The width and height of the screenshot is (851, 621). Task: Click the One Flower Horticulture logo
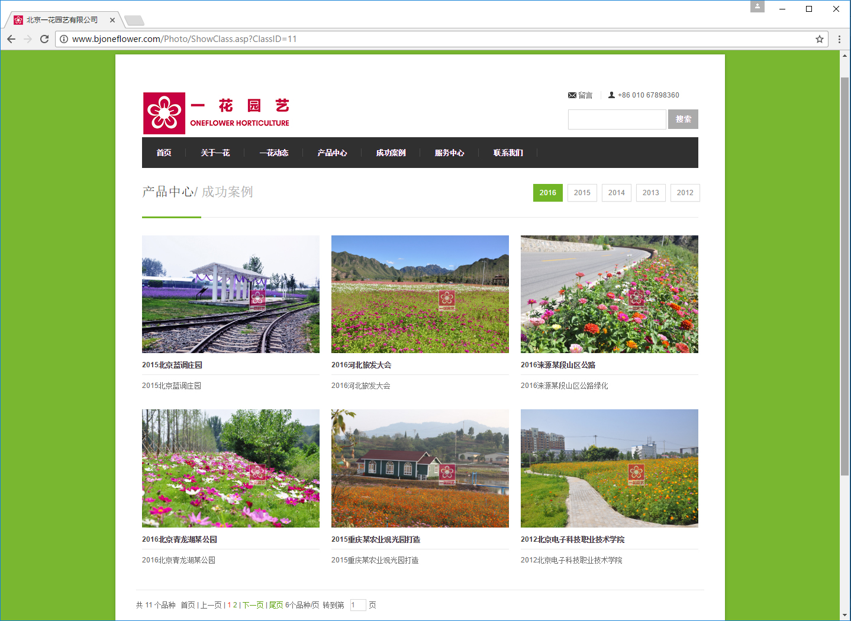click(x=216, y=113)
